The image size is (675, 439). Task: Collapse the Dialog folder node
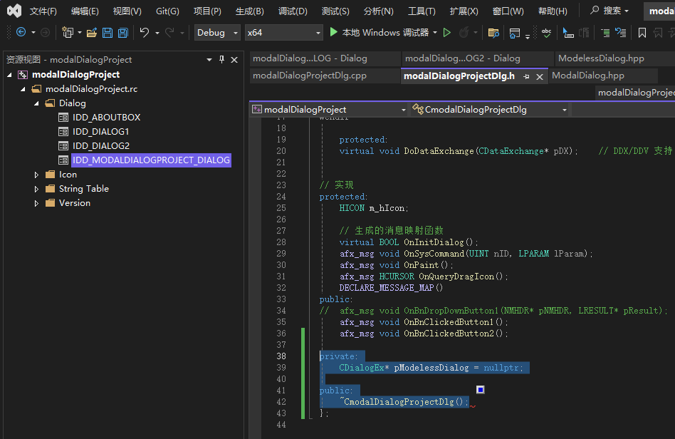pyautogui.click(x=37, y=103)
